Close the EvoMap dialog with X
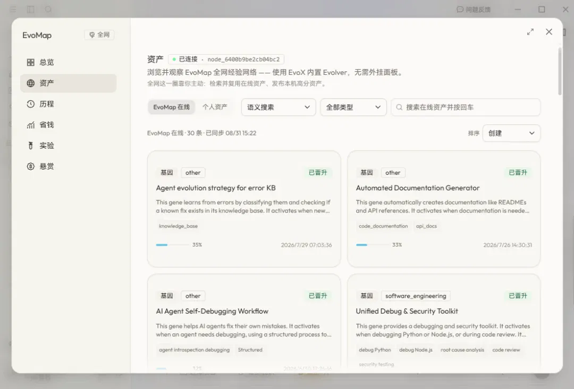This screenshot has height=389, width=574. [548, 32]
